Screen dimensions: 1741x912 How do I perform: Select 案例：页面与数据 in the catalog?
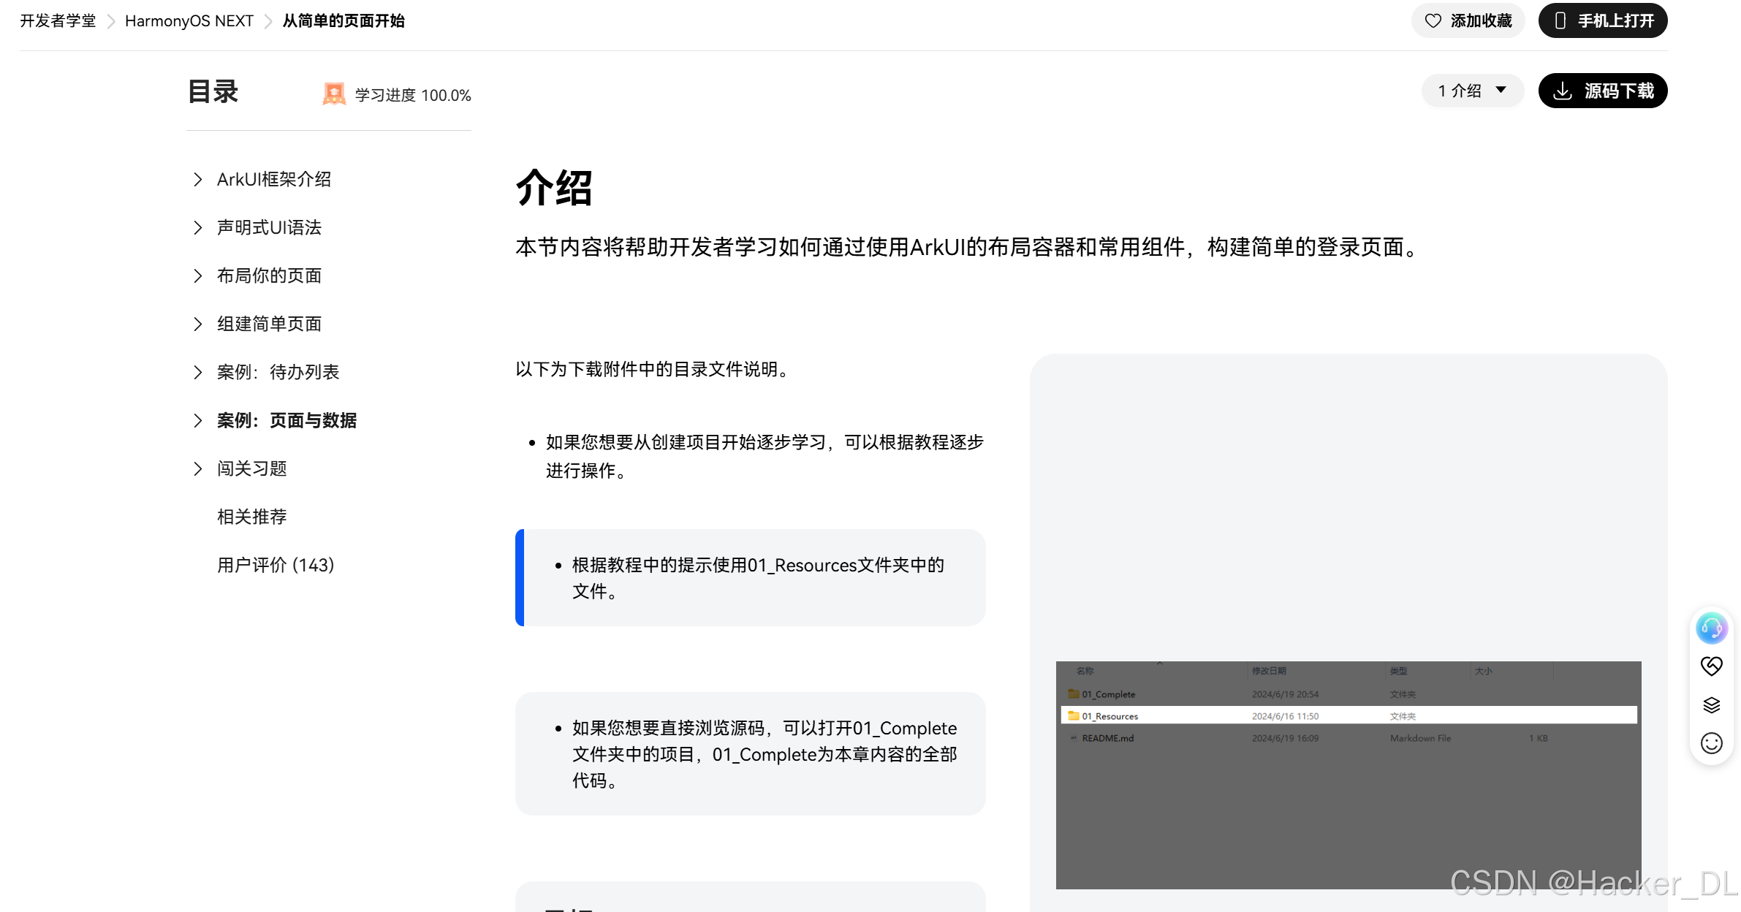click(287, 421)
